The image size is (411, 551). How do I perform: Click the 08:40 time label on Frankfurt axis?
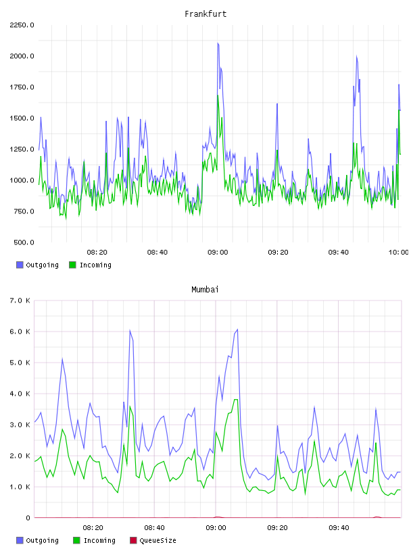click(158, 253)
